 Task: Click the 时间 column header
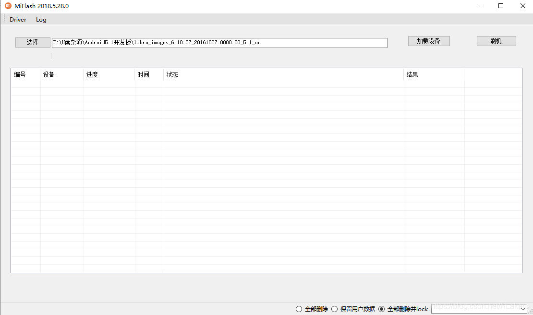149,74
